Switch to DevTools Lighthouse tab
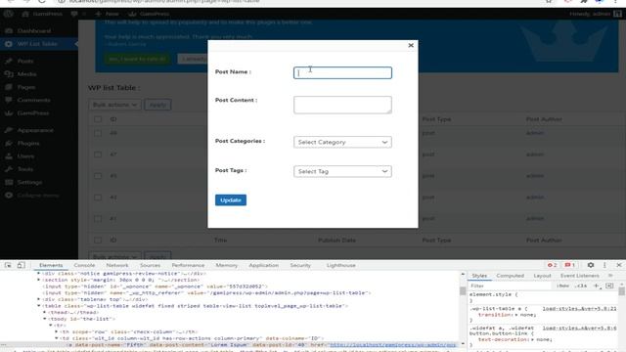This screenshot has width=626, height=352. tap(341, 265)
